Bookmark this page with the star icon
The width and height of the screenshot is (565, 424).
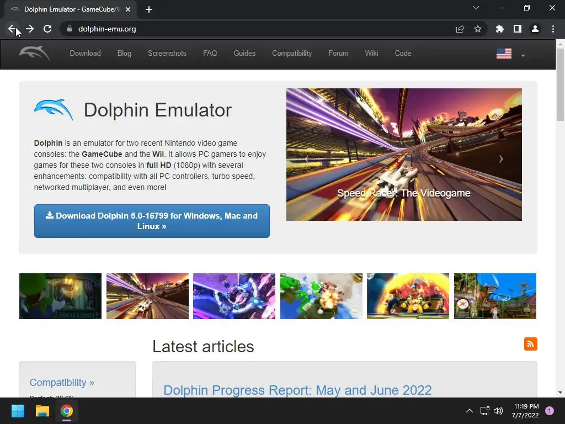point(478,29)
